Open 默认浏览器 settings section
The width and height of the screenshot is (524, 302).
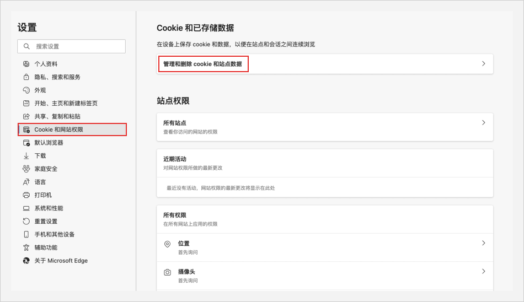(49, 143)
